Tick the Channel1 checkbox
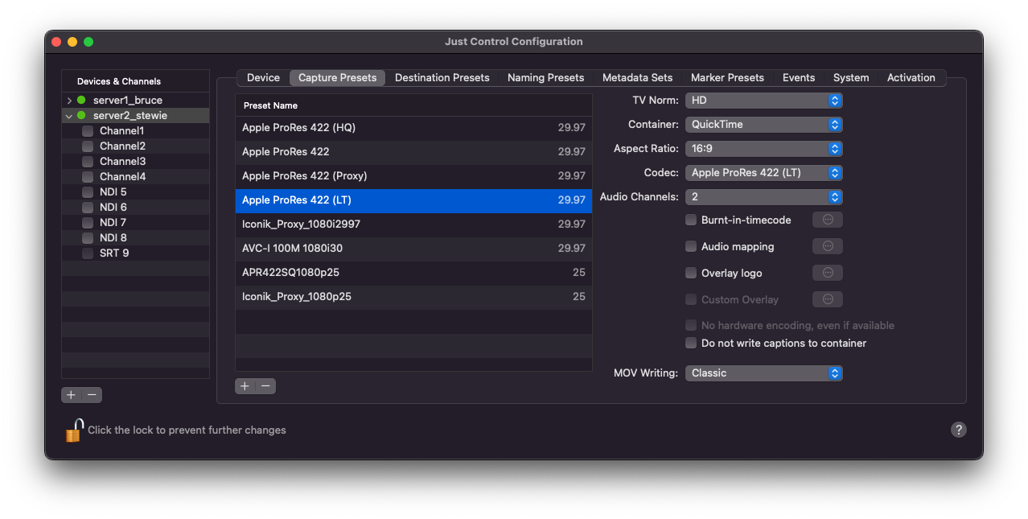The height and width of the screenshot is (519, 1028). coord(88,131)
